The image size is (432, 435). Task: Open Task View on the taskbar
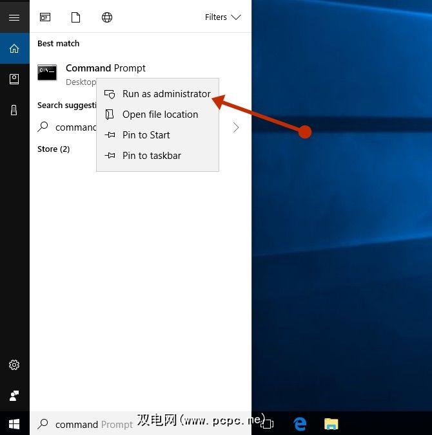(x=267, y=424)
